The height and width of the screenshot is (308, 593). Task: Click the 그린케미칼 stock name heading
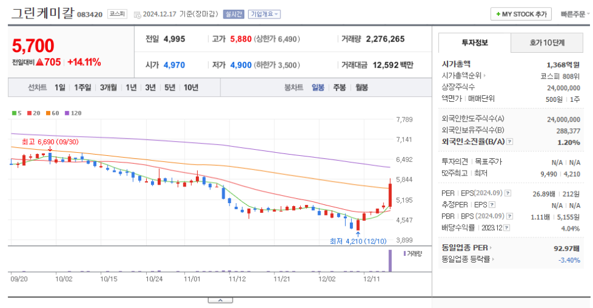point(42,13)
